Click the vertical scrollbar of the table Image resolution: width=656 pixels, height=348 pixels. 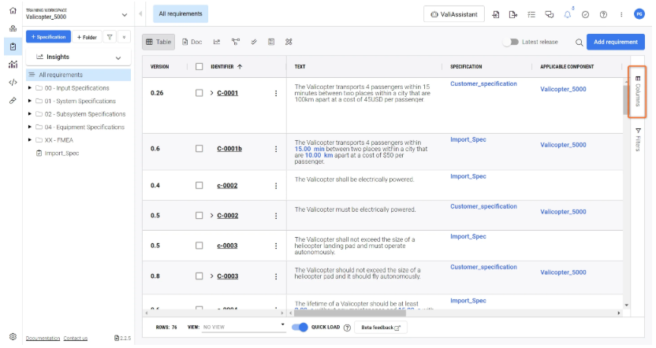click(x=626, y=100)
